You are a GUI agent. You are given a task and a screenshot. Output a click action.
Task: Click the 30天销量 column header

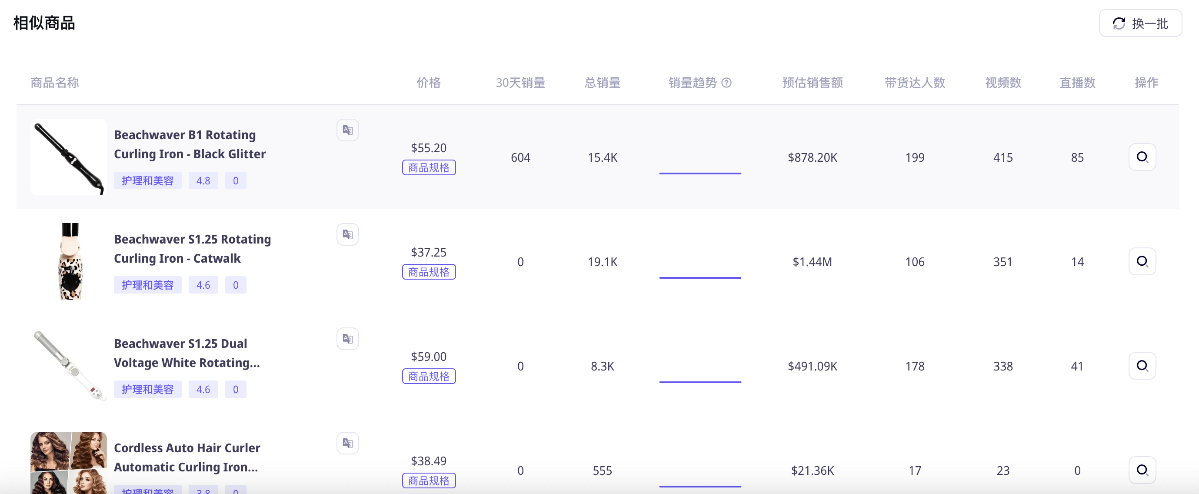click(520, 83)
